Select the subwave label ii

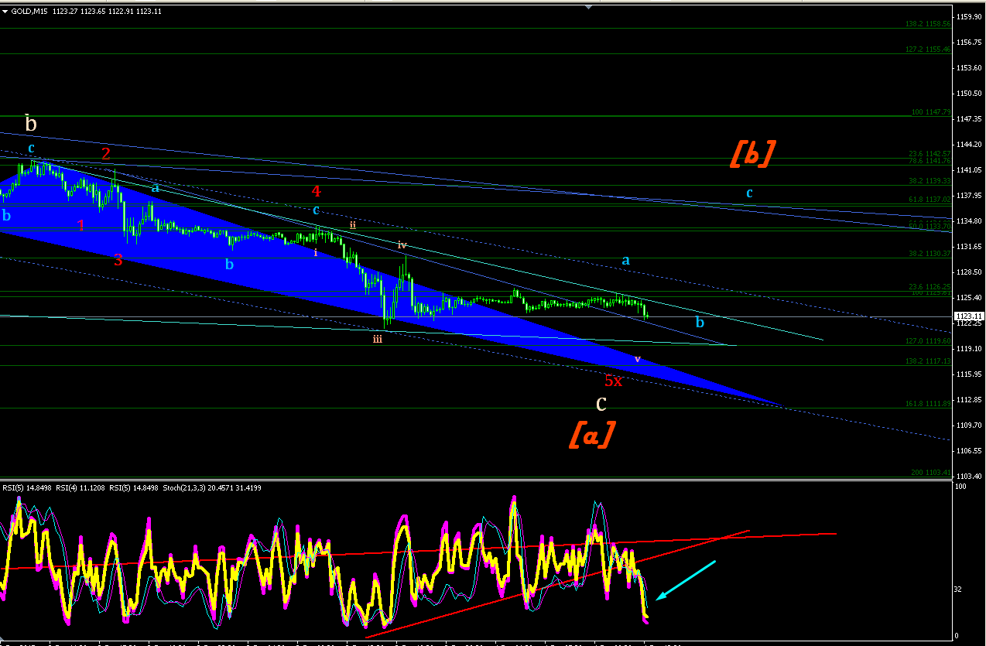[x=352, y=224]
